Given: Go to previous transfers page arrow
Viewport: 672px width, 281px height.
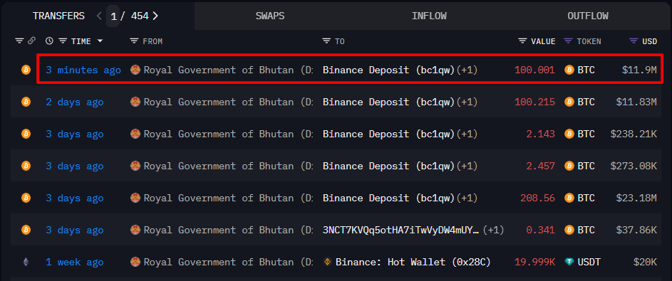Looking at the screenshot, I should pos(99,16).
